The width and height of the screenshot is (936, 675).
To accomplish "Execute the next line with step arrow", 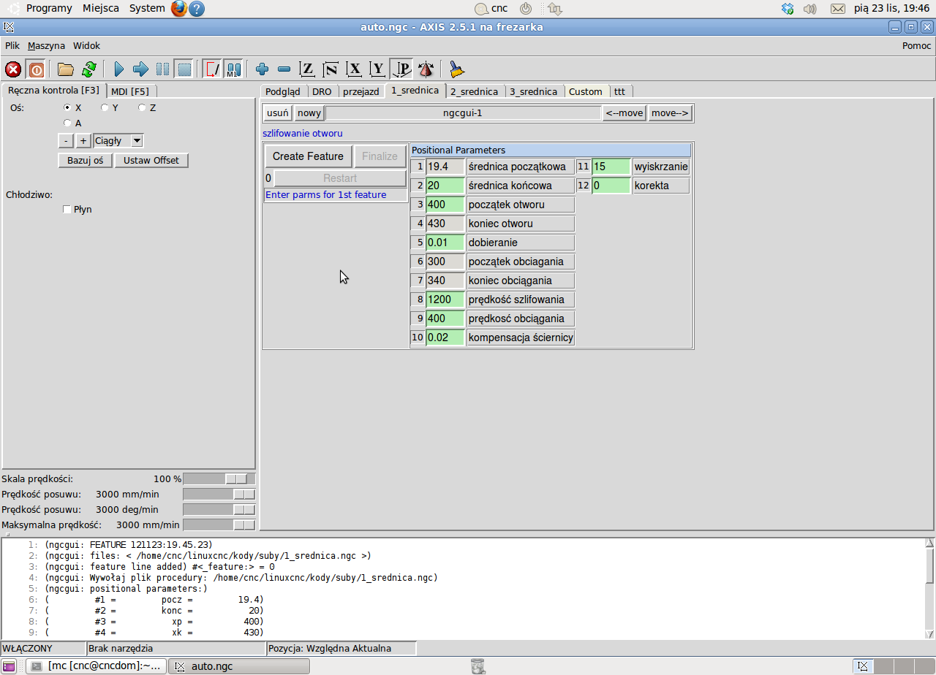I will pyautogui.click(x=140, y=69).
